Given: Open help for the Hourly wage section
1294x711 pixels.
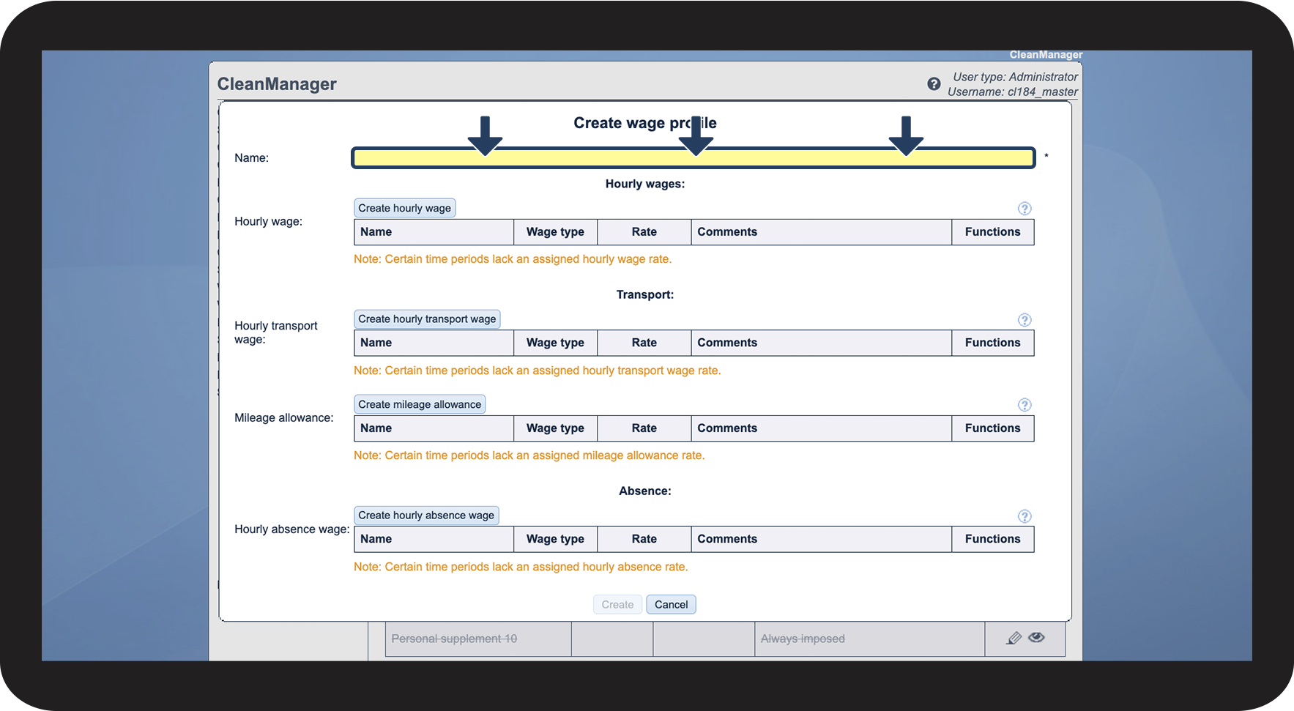Looking at the screenshot, I should tap(1025, 209).
